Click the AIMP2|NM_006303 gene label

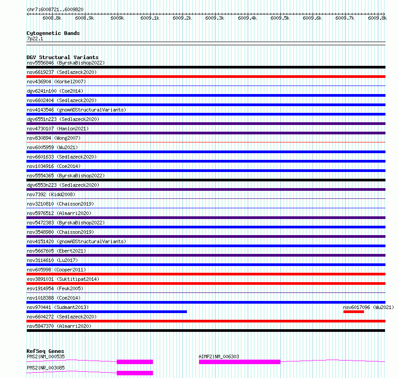click(x=219, y=357)
